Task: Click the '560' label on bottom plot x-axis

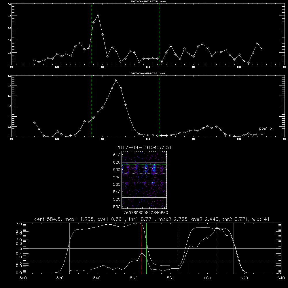Action: tap(134, 278)
